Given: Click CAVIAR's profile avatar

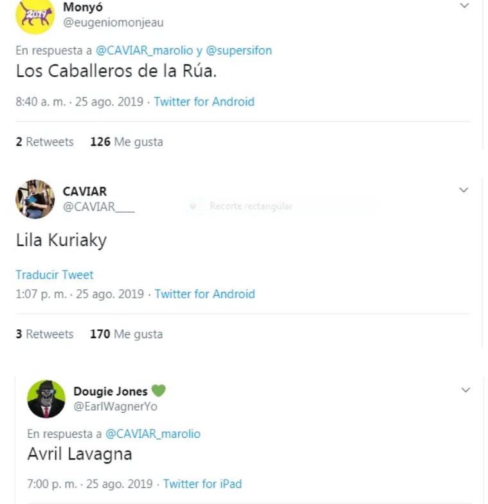Looking at the screenshot, I should click(35, 199).
